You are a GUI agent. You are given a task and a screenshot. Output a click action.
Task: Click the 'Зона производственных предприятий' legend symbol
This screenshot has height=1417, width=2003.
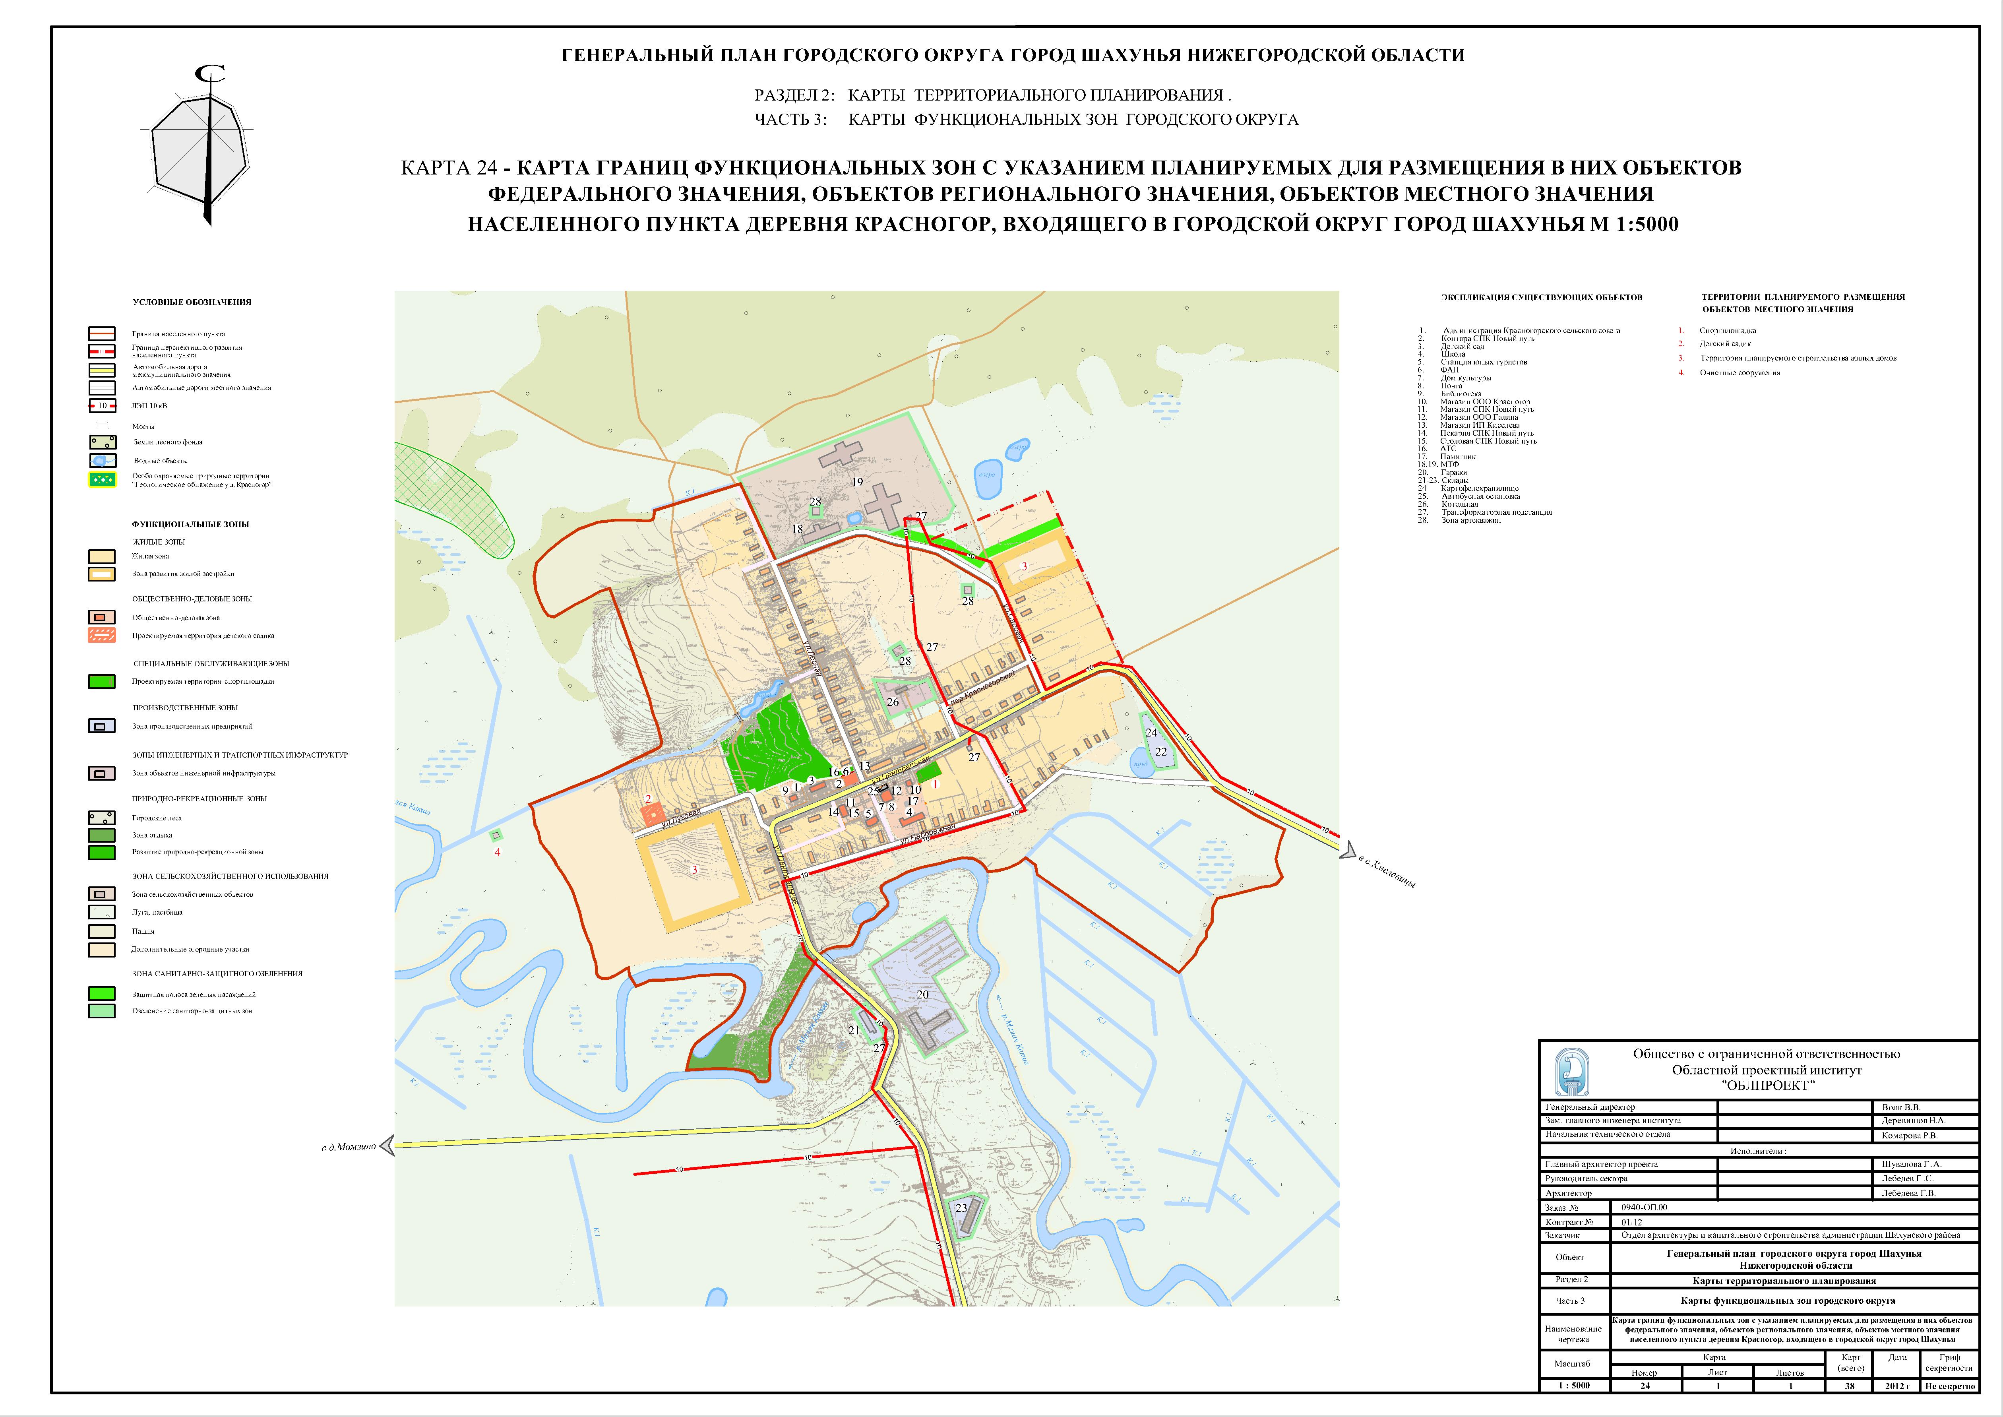102,726
